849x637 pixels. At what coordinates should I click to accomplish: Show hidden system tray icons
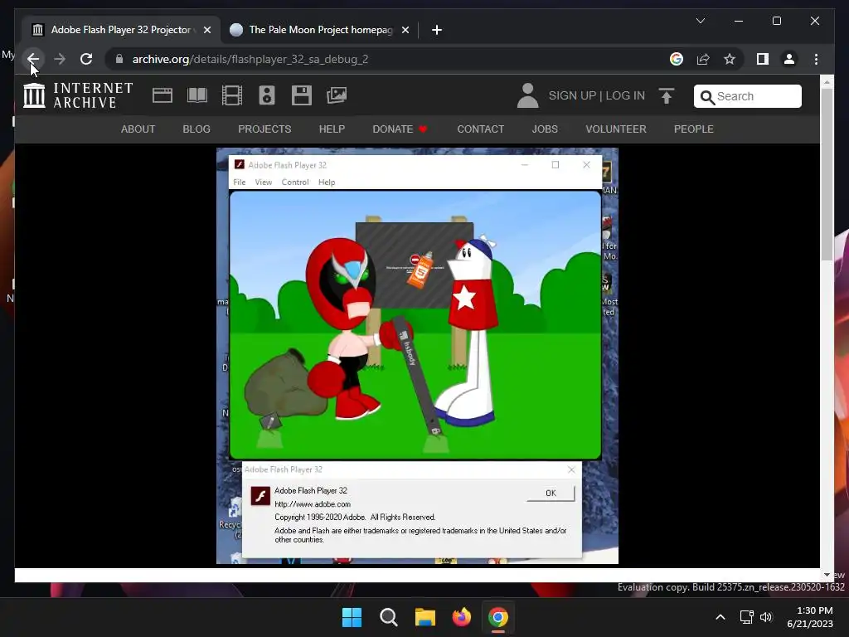[x=720, y=617]
